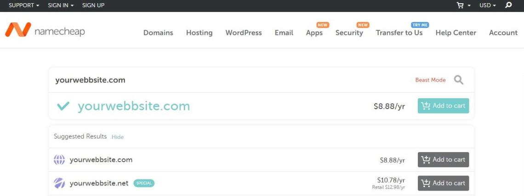Enable Beast Mode search

click(x=430, y=80)
